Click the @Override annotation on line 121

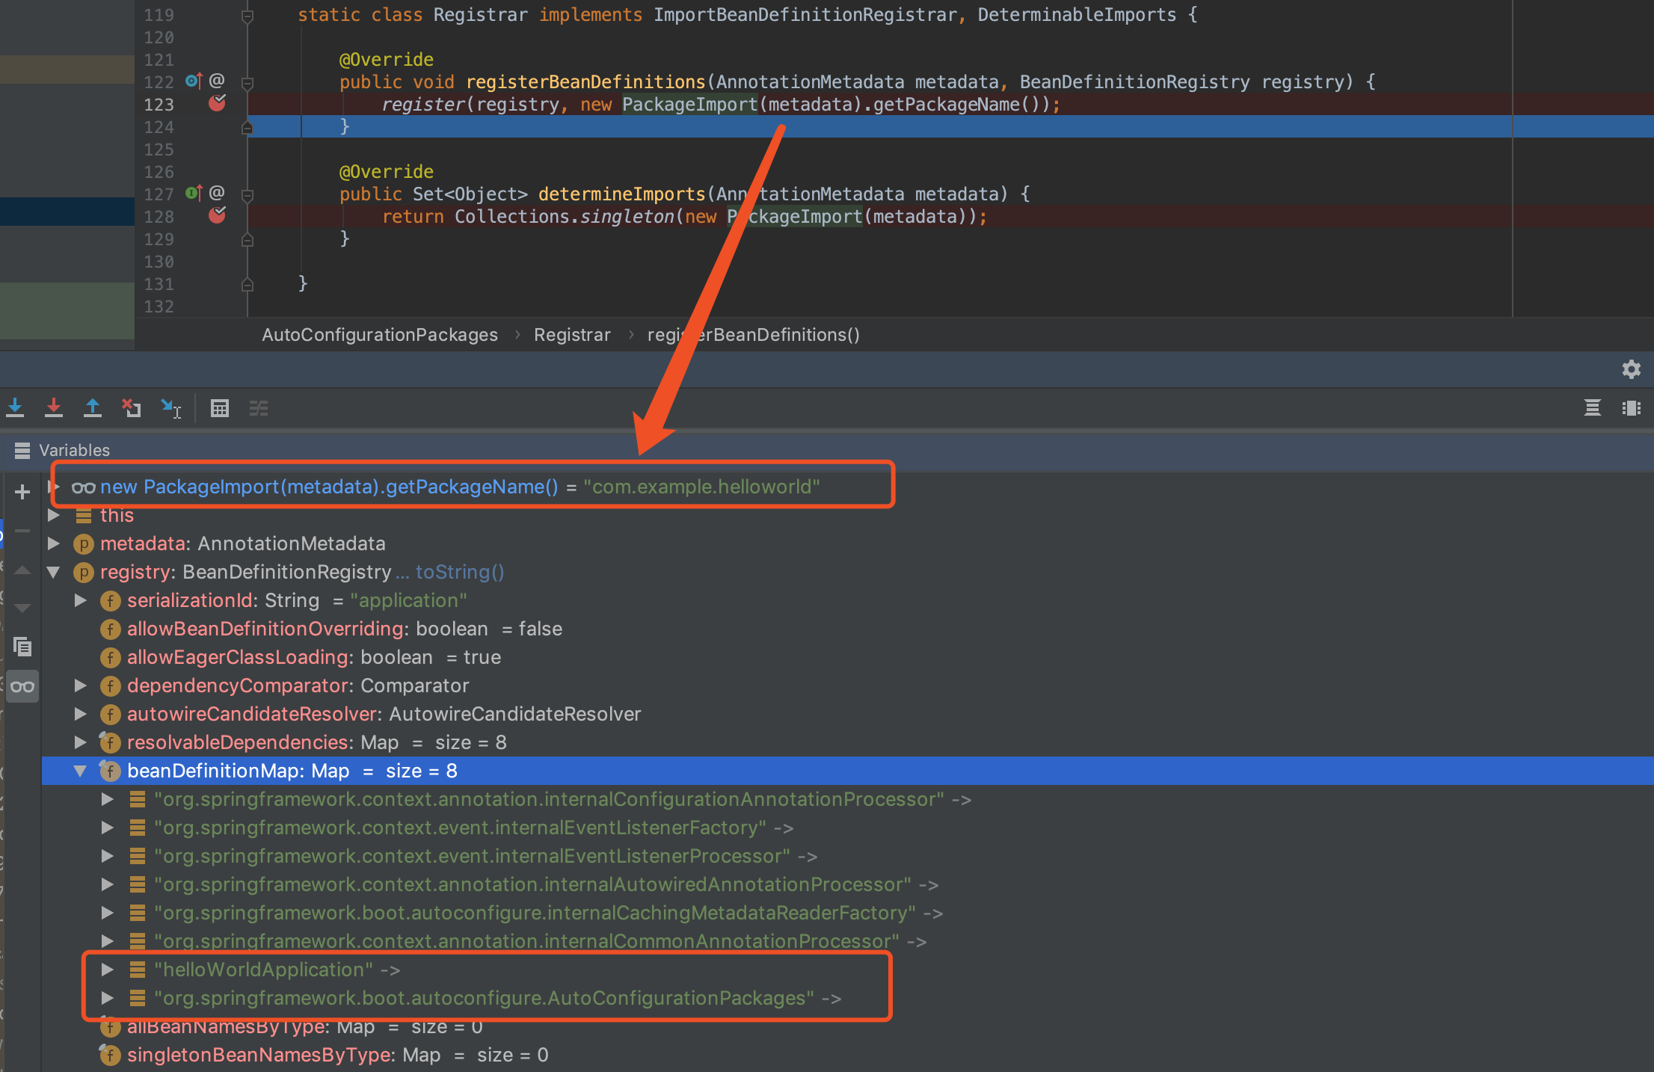point(387,60)
